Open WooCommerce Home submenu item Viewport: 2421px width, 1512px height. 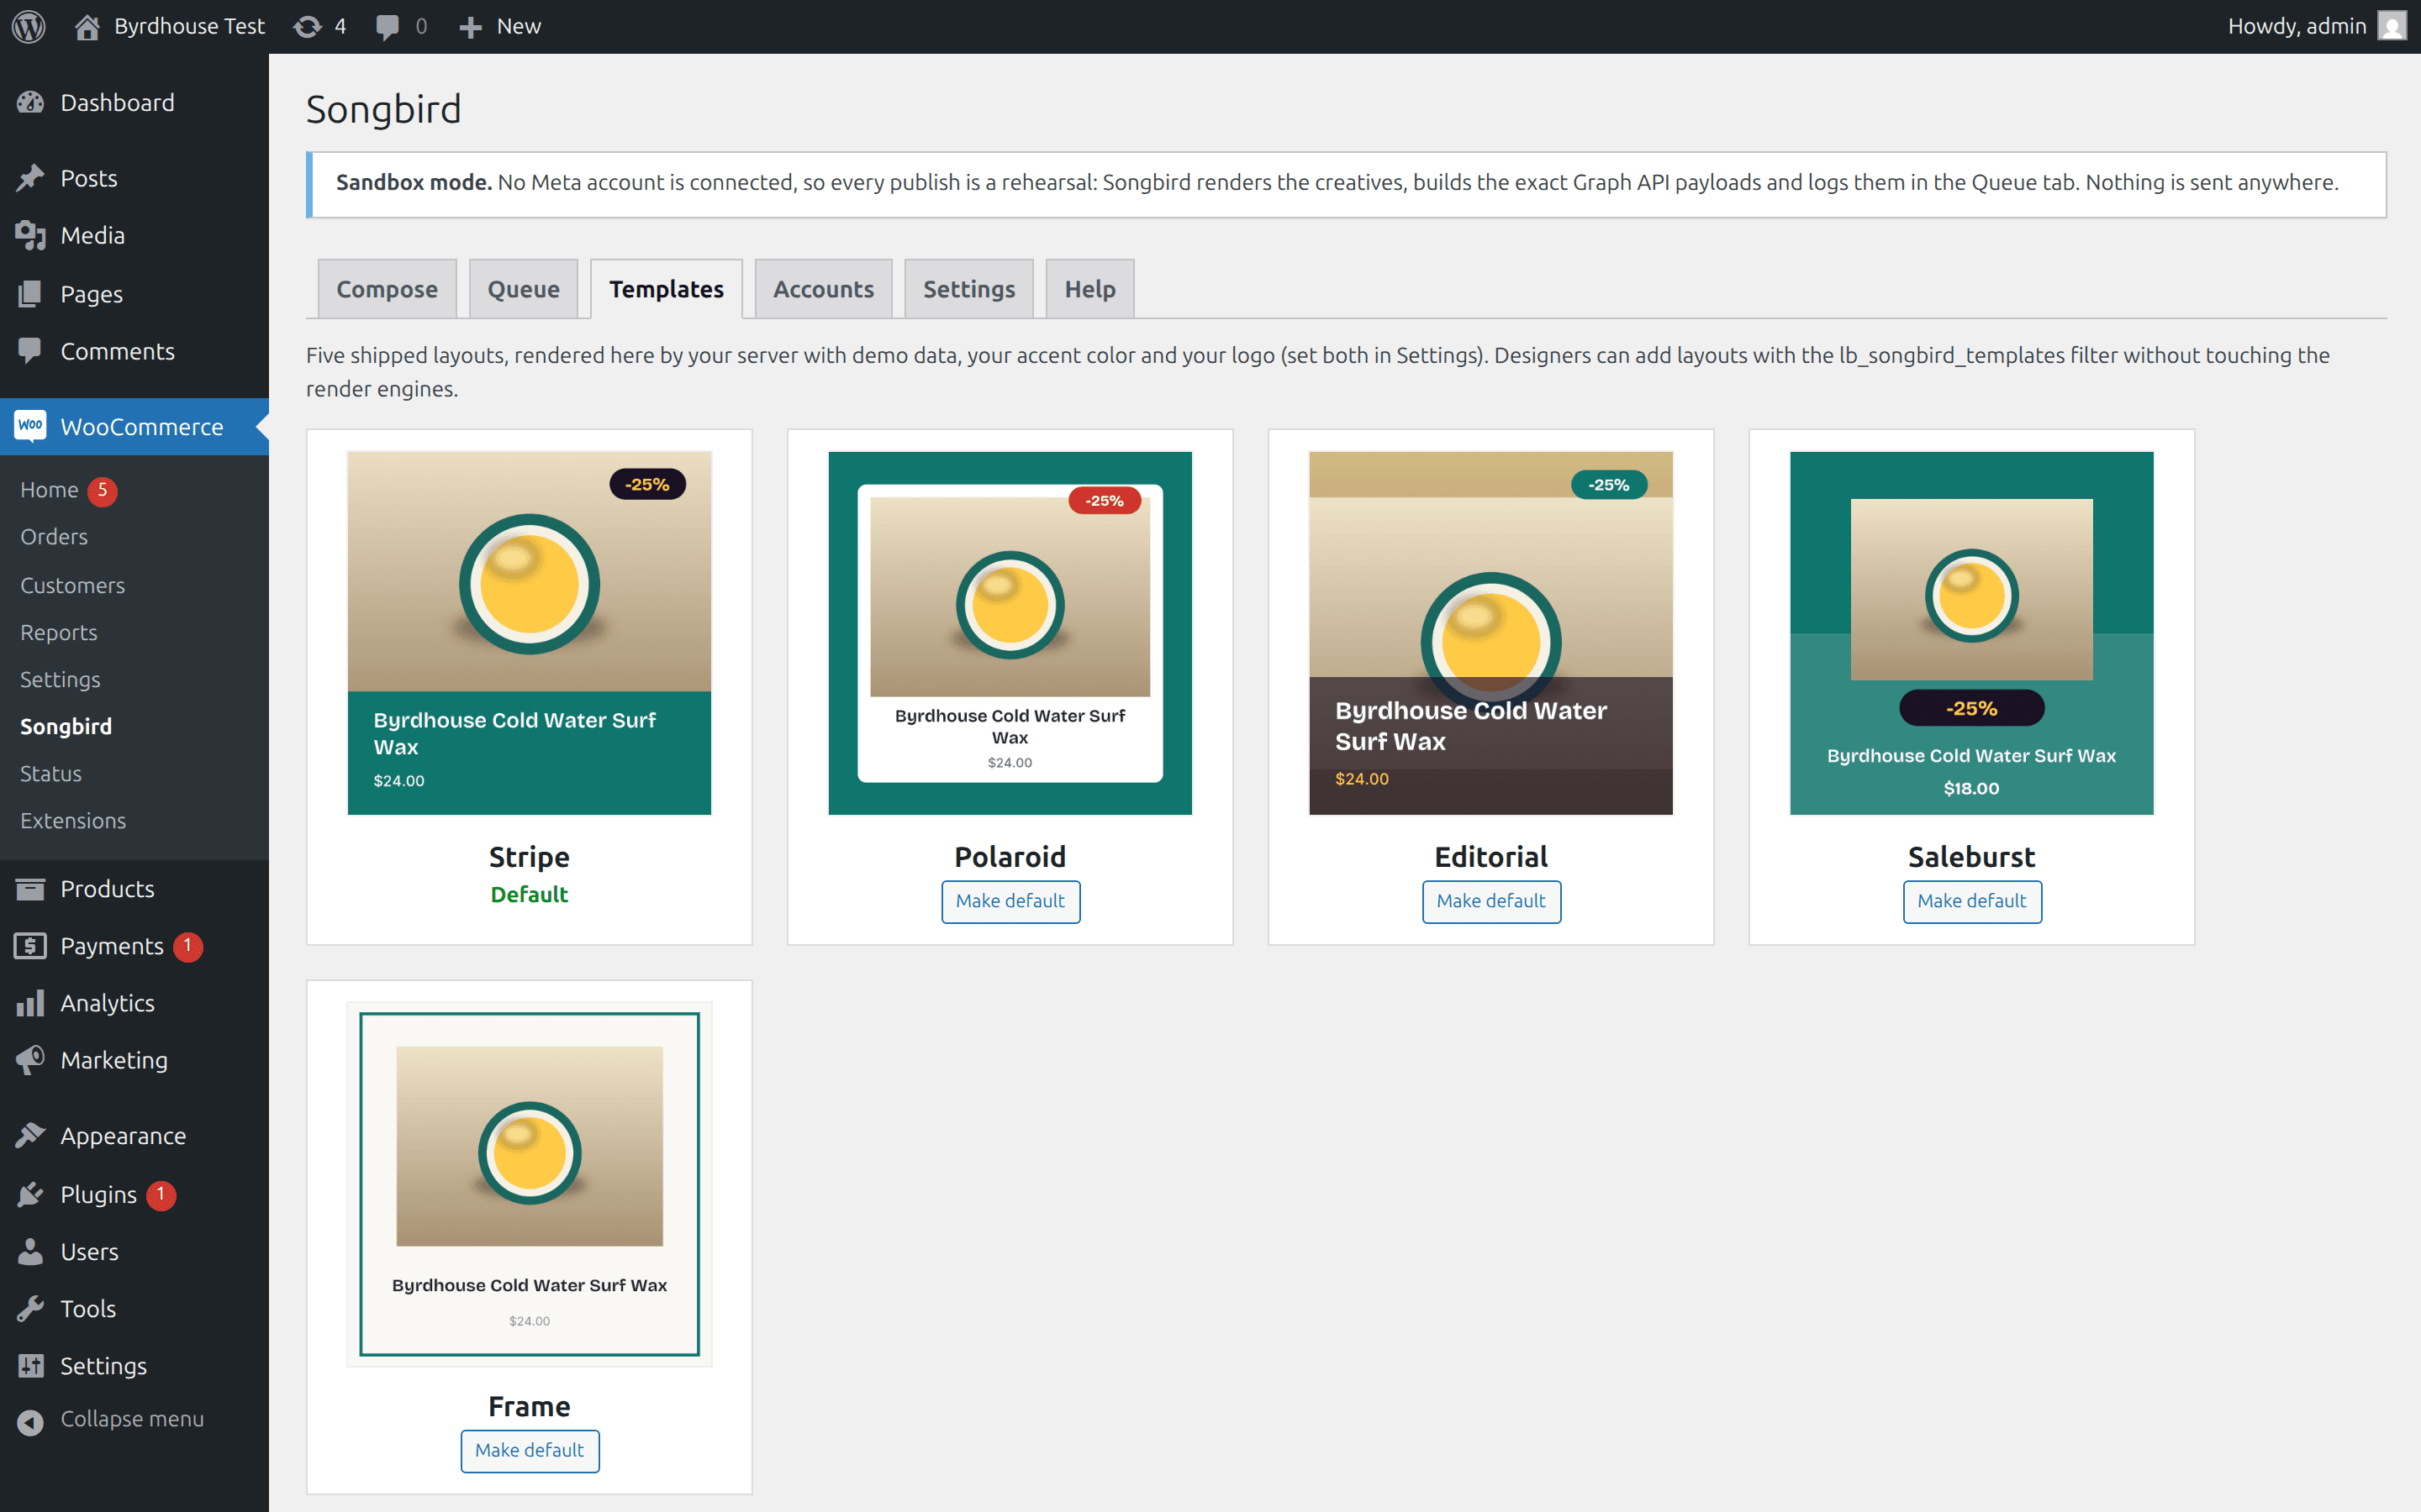(49, 489)
